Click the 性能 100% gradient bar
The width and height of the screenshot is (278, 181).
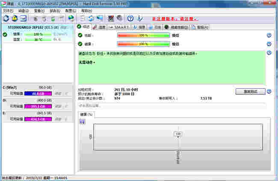pyautogui.click(x=143, y=35)
